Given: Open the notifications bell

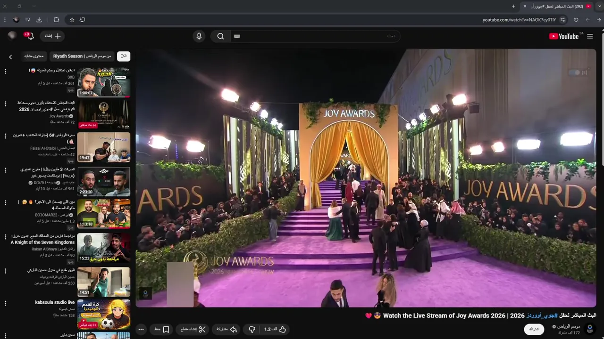Looking at the screenshot, I should pos(29,36).
